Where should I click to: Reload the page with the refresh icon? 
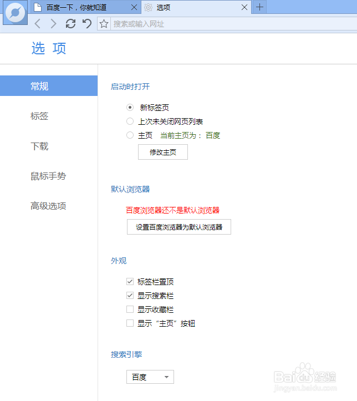70,24
